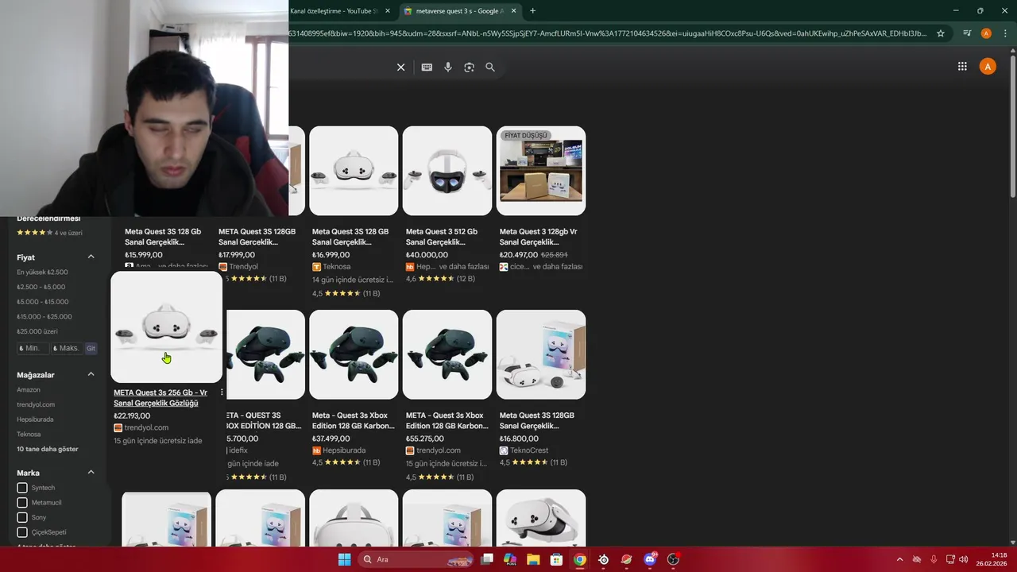Clear the Google search box text
The width and height of the screenshot is (1017, 572).
click(400, 68)
